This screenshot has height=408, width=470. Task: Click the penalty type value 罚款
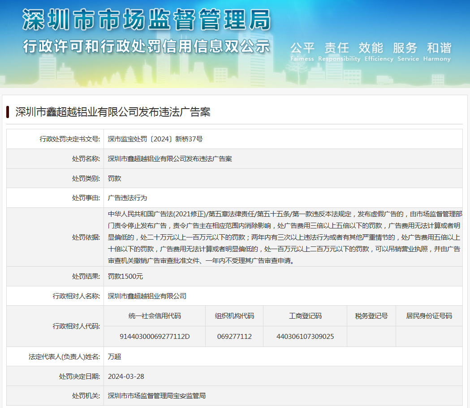[115, 178]
